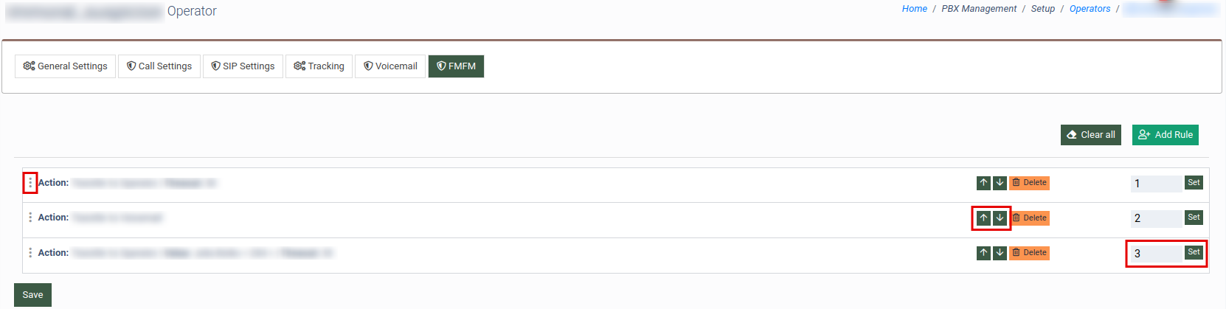Delete the second rule
This screenshot has height=309, width=1226.
tap(1030, 218)
